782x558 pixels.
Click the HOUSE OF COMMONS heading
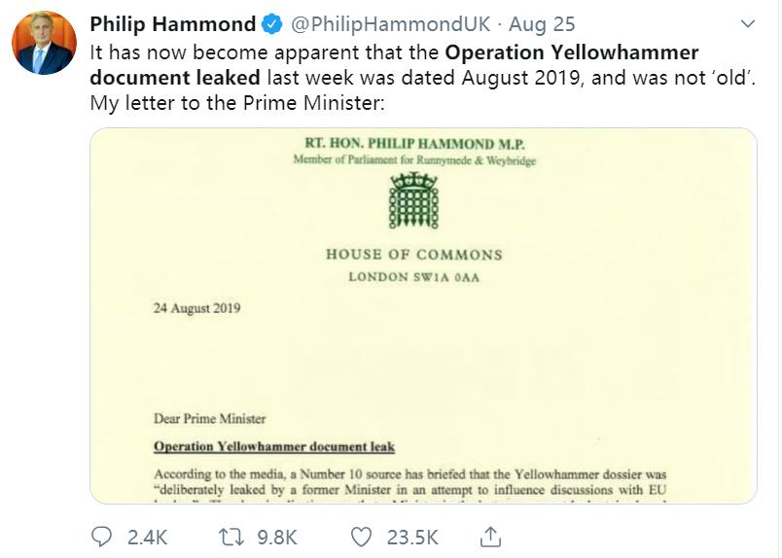click(x=414, y=255)
